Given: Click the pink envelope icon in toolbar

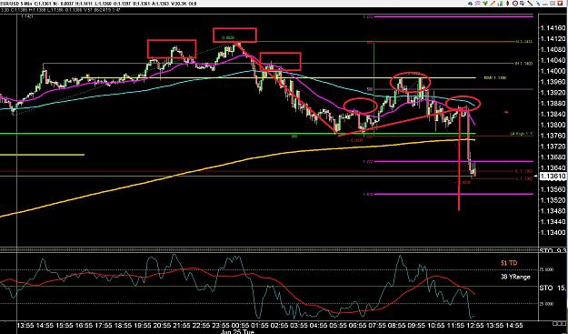Looking at the screenshot, I should click(x=478, y=4).
